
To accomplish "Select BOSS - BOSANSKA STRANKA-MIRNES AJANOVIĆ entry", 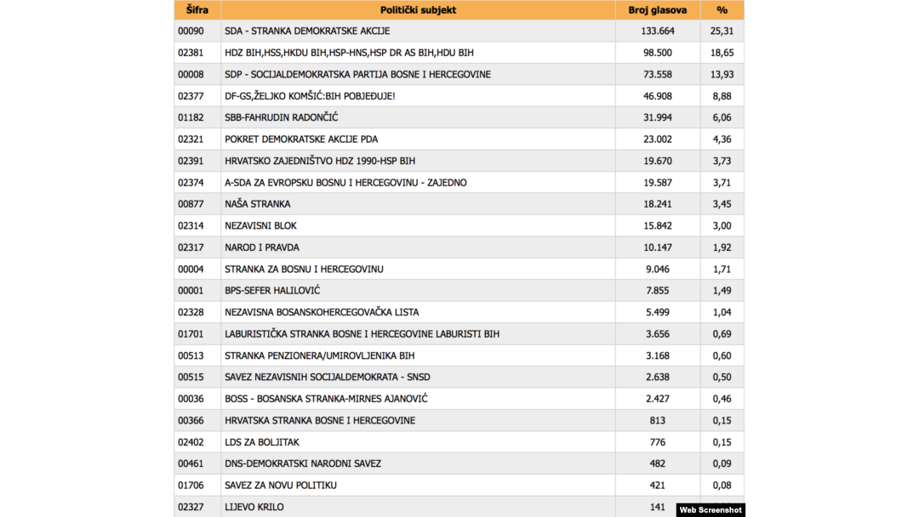I will click(x=326, y=399).
